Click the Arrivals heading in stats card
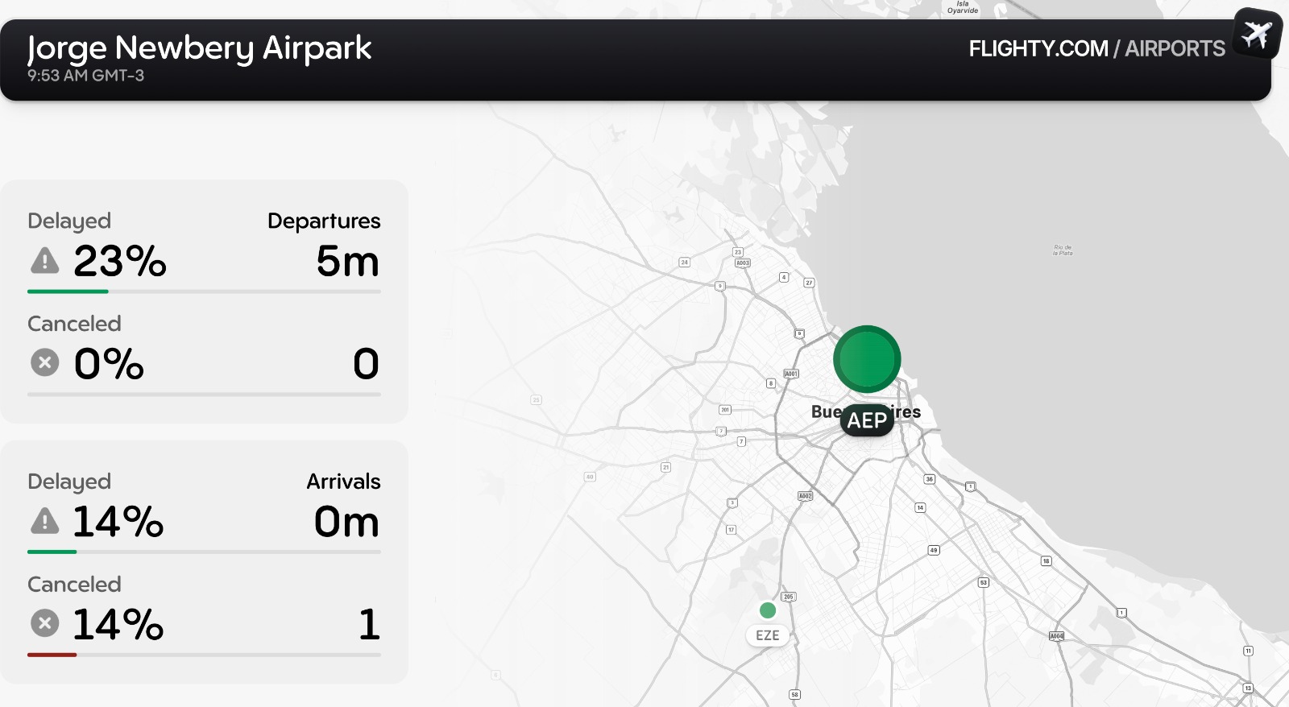Viewport: 1289px width, 707px height. (343, 482)
